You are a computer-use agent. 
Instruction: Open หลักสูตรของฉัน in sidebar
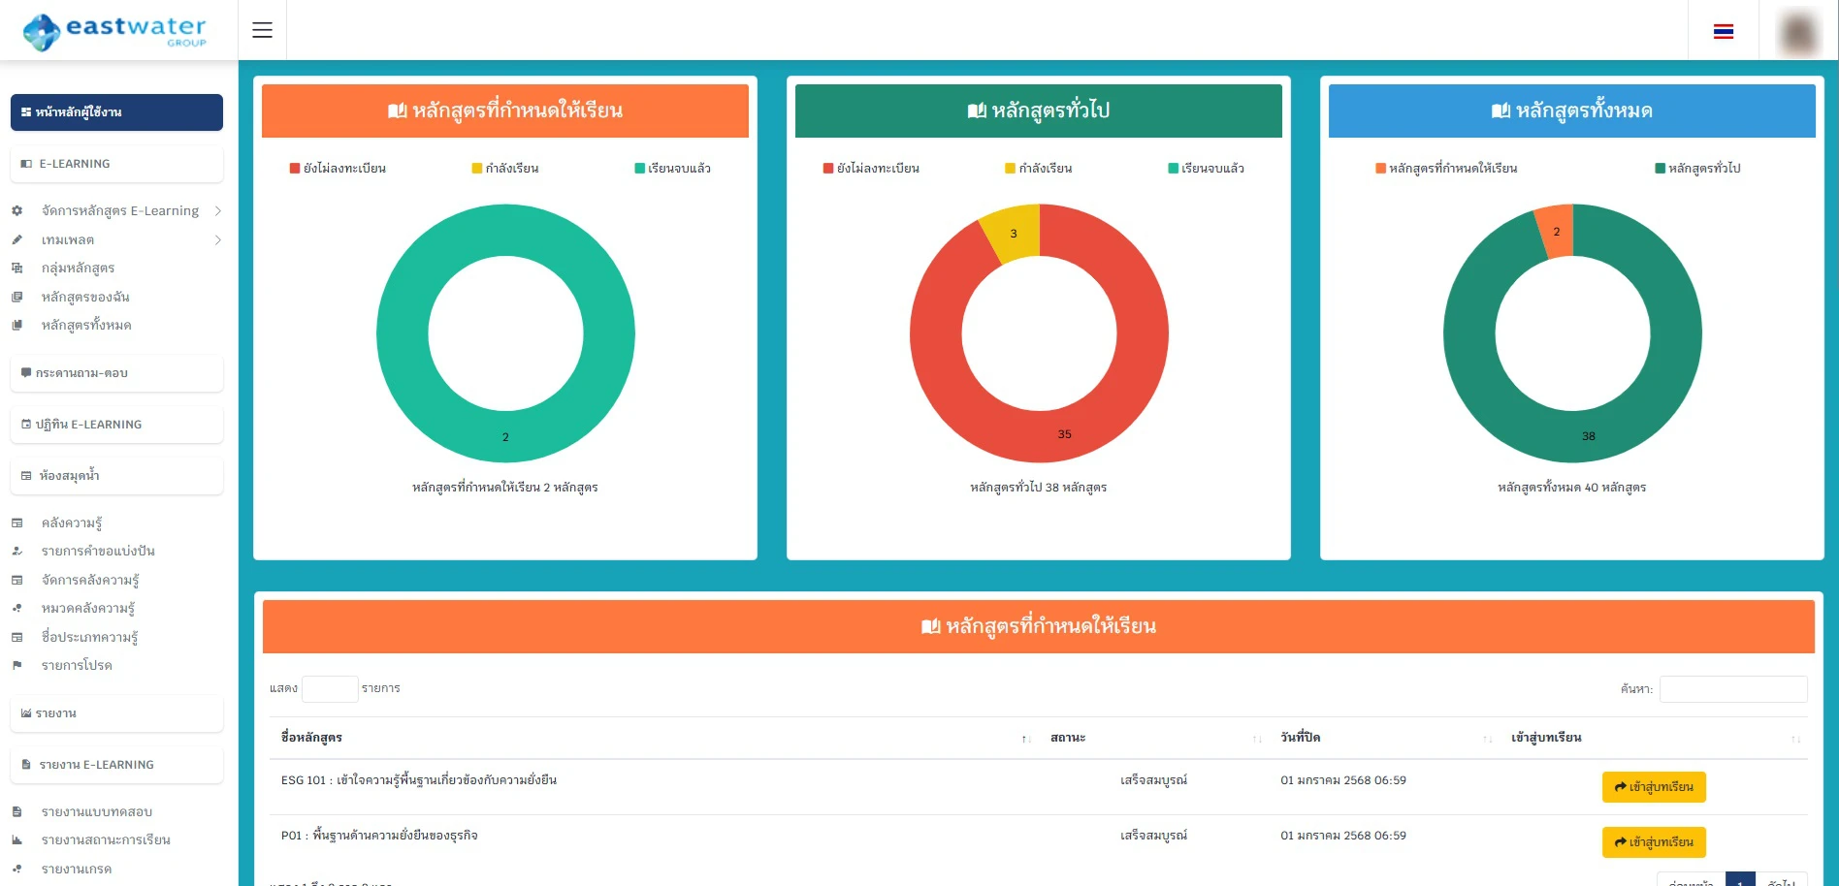85,297
